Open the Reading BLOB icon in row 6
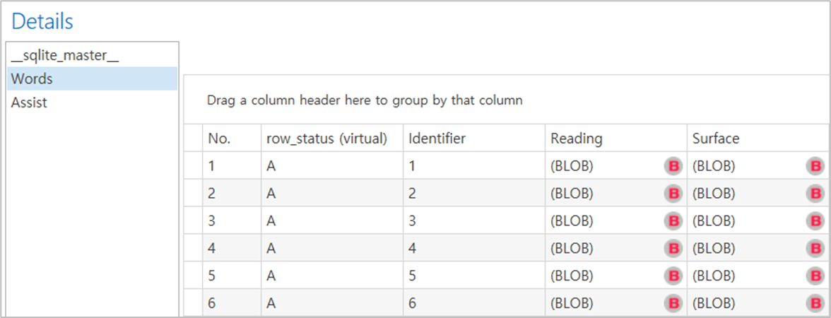Viewport: 831px width, 318px height. pyautogui.click(x=673, y=303)
